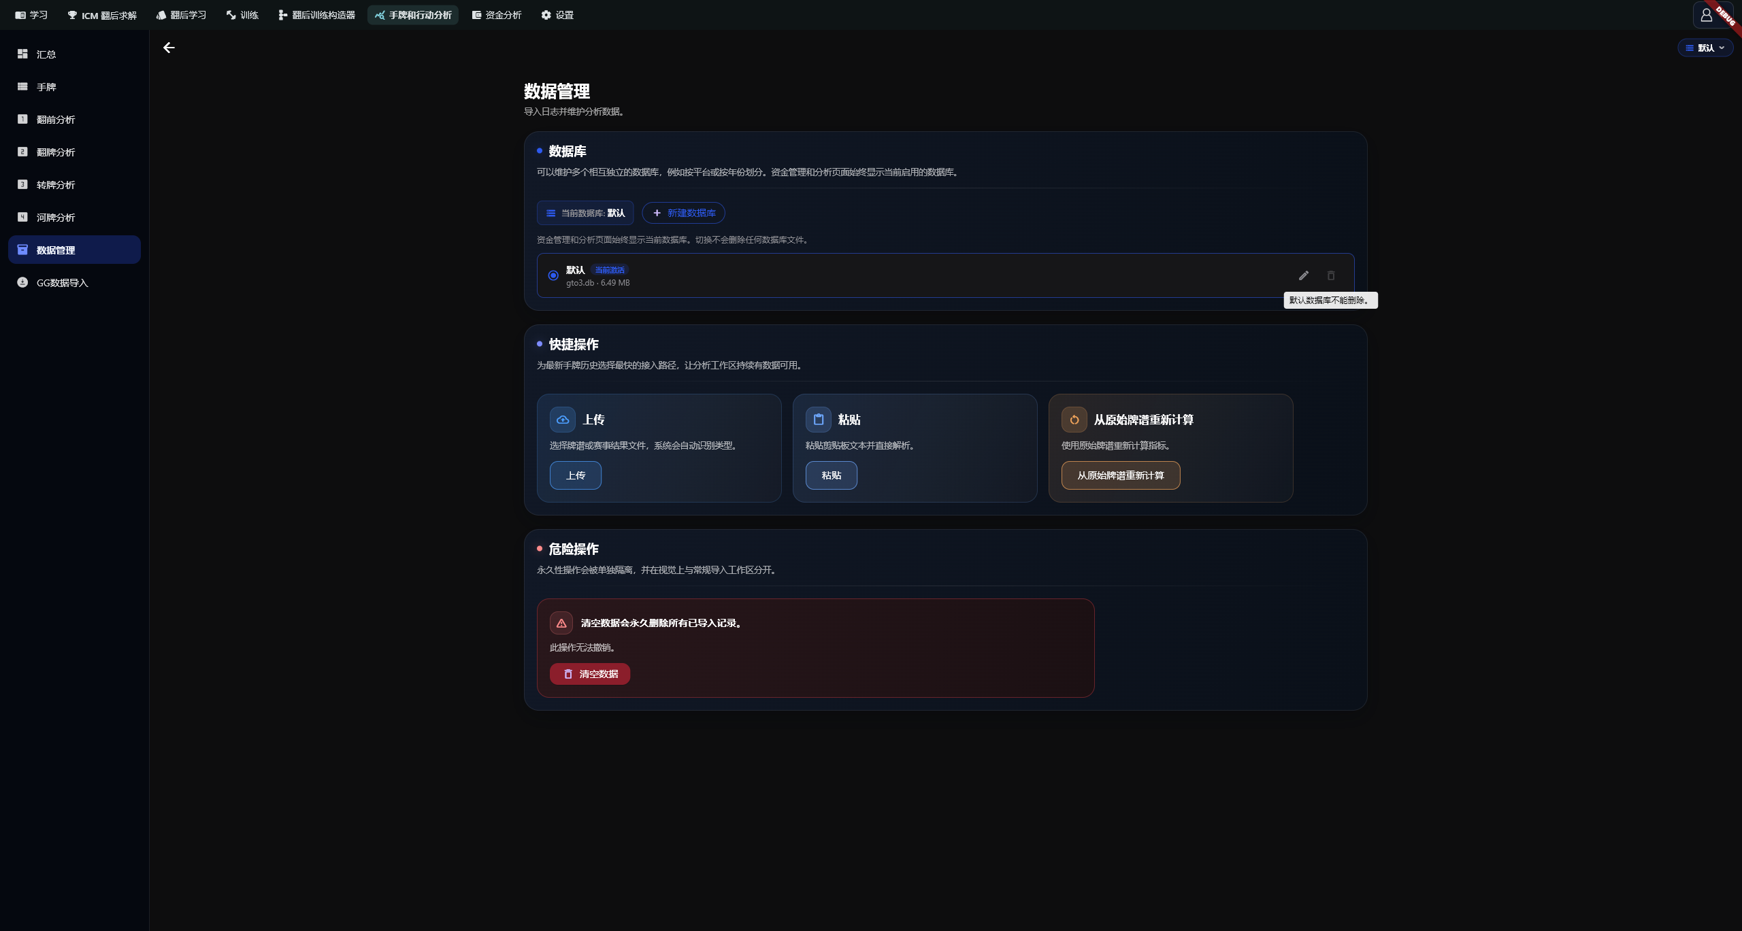Open 翻前分析 in the sidebar
This screenshot has width=1742, height=931.
(74, 119)
